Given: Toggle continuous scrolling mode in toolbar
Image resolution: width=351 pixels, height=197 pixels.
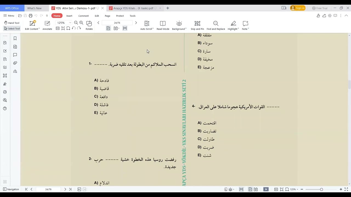Looking at the screenshot, I should point(125,28).
